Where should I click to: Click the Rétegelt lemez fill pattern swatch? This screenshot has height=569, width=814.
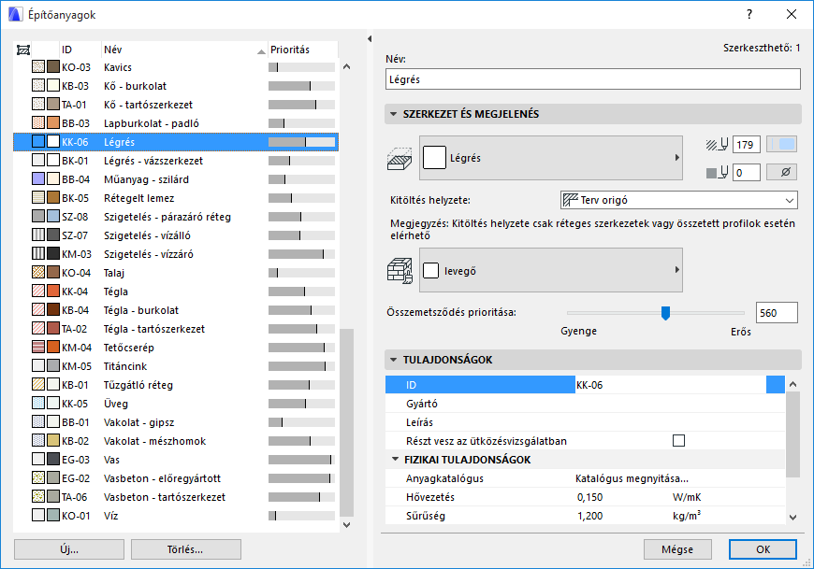click(x=38, y=198)
